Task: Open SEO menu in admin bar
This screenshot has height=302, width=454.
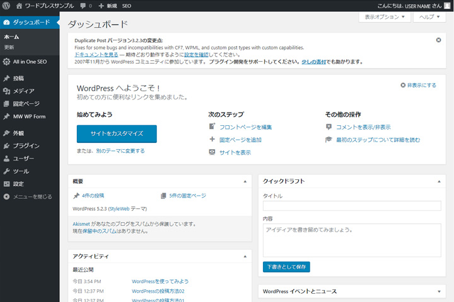Action: click(x=127, y=6)
